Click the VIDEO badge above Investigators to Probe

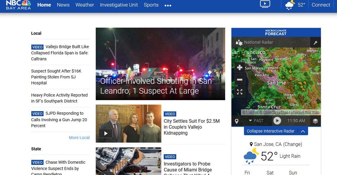coord(170,157)
